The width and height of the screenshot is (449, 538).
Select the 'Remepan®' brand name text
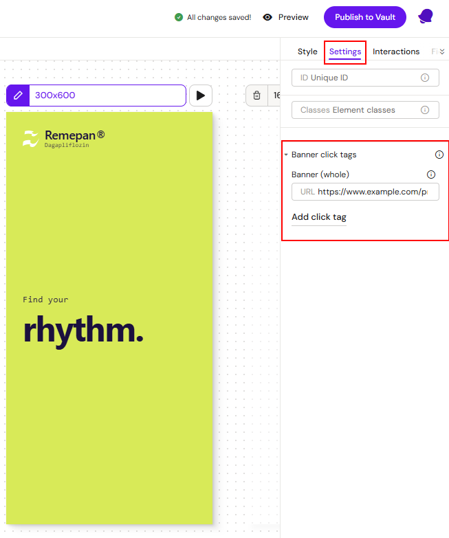(x=74, y=135)
